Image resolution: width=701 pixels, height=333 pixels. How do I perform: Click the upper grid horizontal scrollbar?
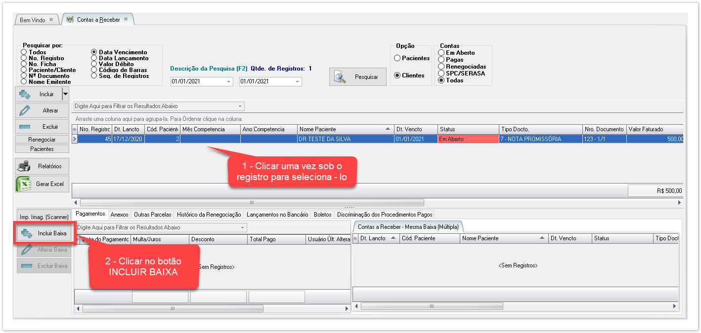(x=252, y=202)
